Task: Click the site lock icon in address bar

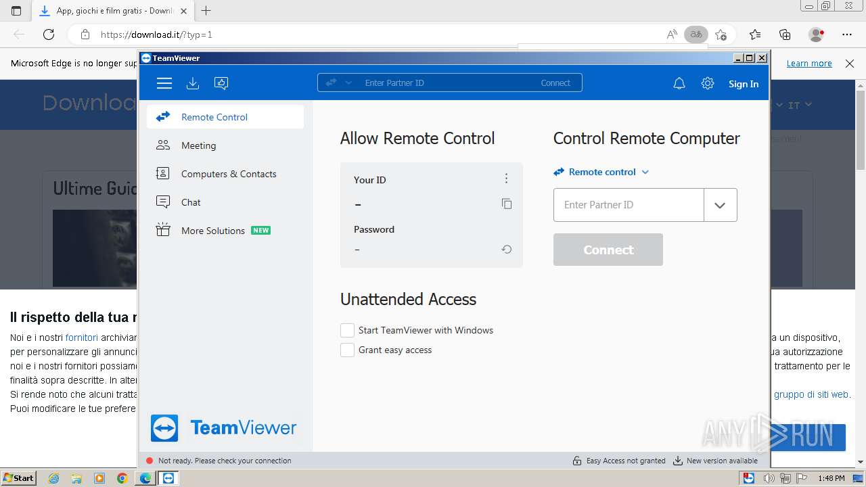Action: pos(85,34)
